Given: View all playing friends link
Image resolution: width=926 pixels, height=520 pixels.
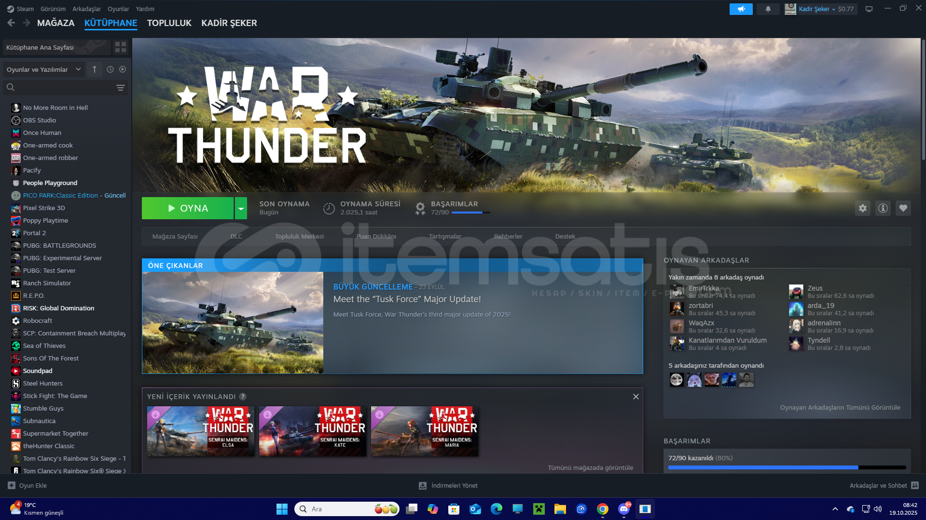Looking at the screenshot, I should click(840, 407).
